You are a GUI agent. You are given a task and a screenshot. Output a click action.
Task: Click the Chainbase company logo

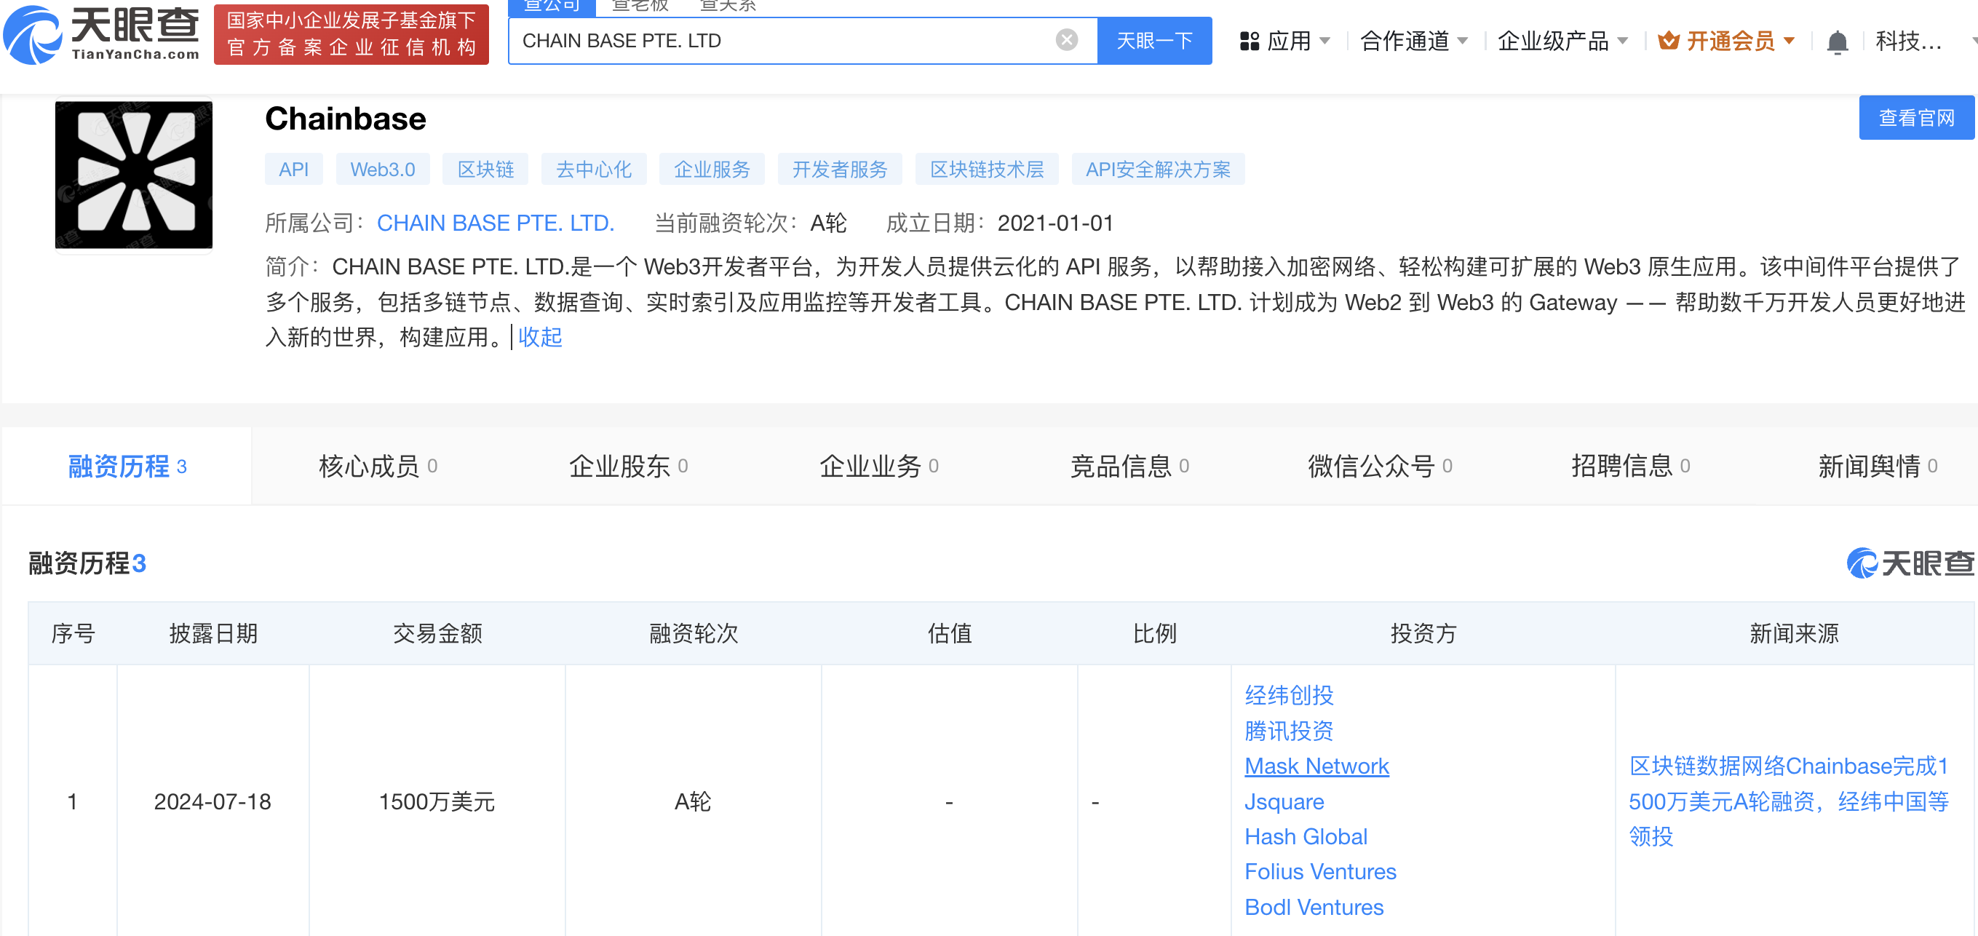pyautogui.click(x=133, y=174)
